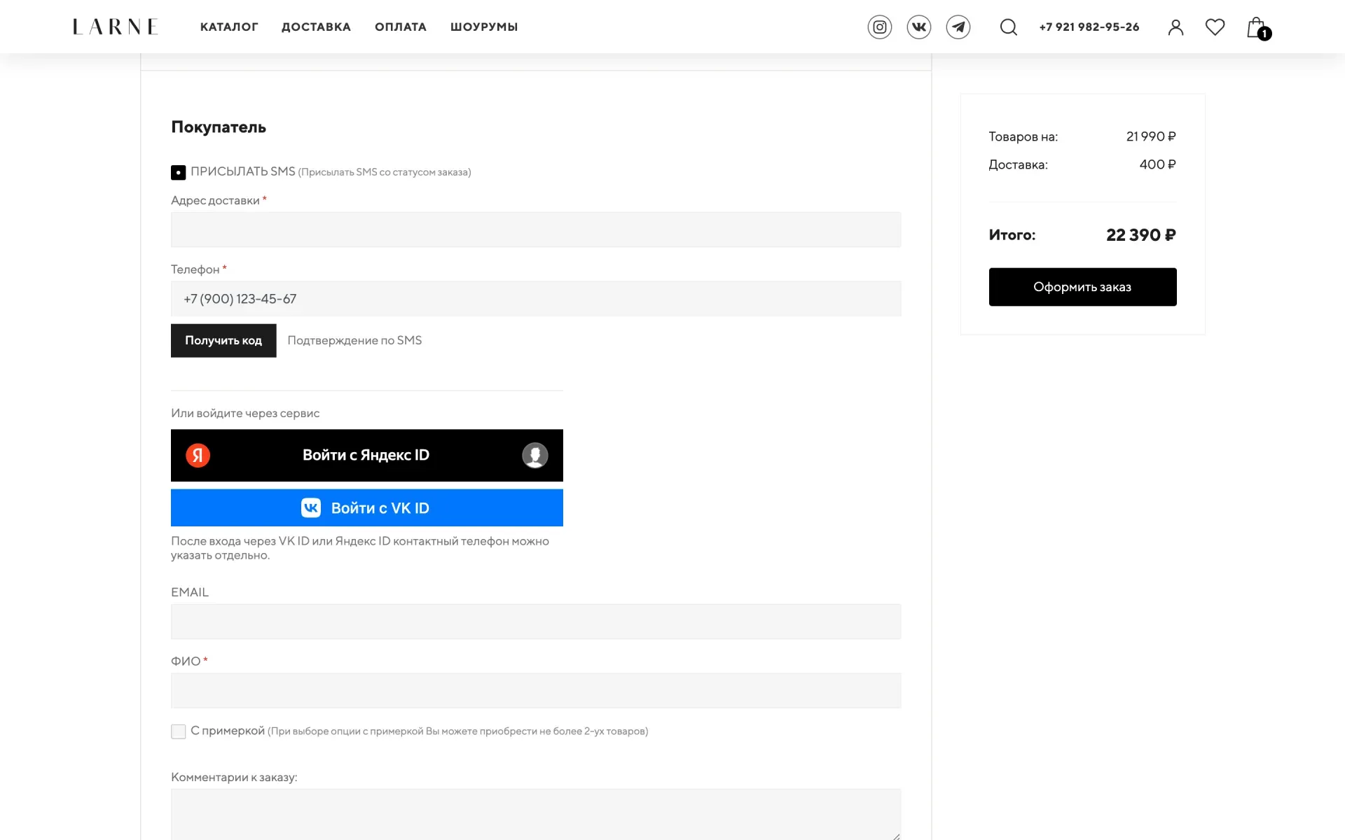Click the Yandex ID avatar icon

coord(535,456)
